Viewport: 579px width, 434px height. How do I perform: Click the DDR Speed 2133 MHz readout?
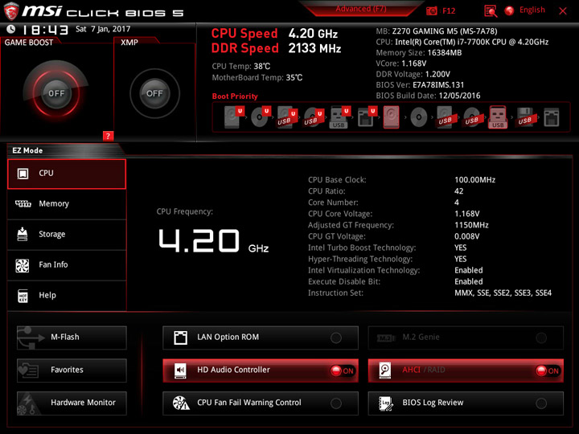(314, 48)
